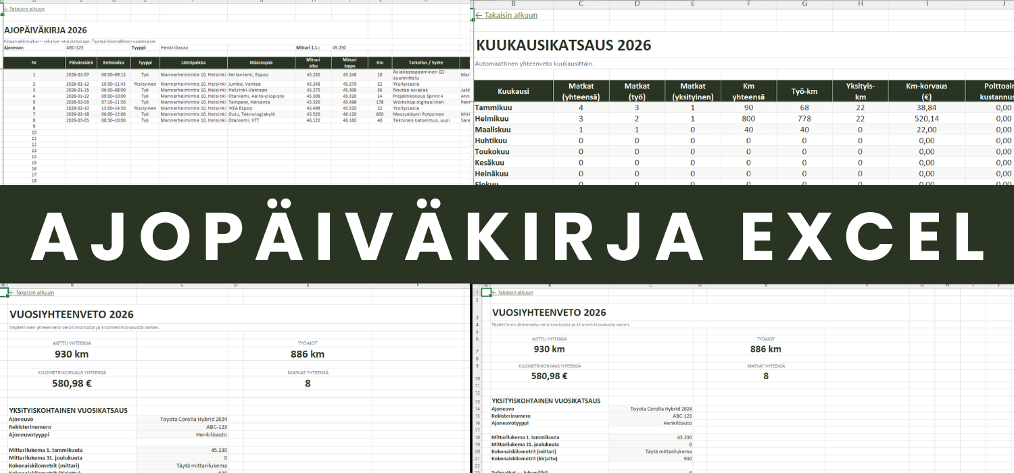Viewport: 1014px width, 473px height.
Task: Select the IKEA Espoo destination cell
Action: pyautogui.click(x=260, y=108)
